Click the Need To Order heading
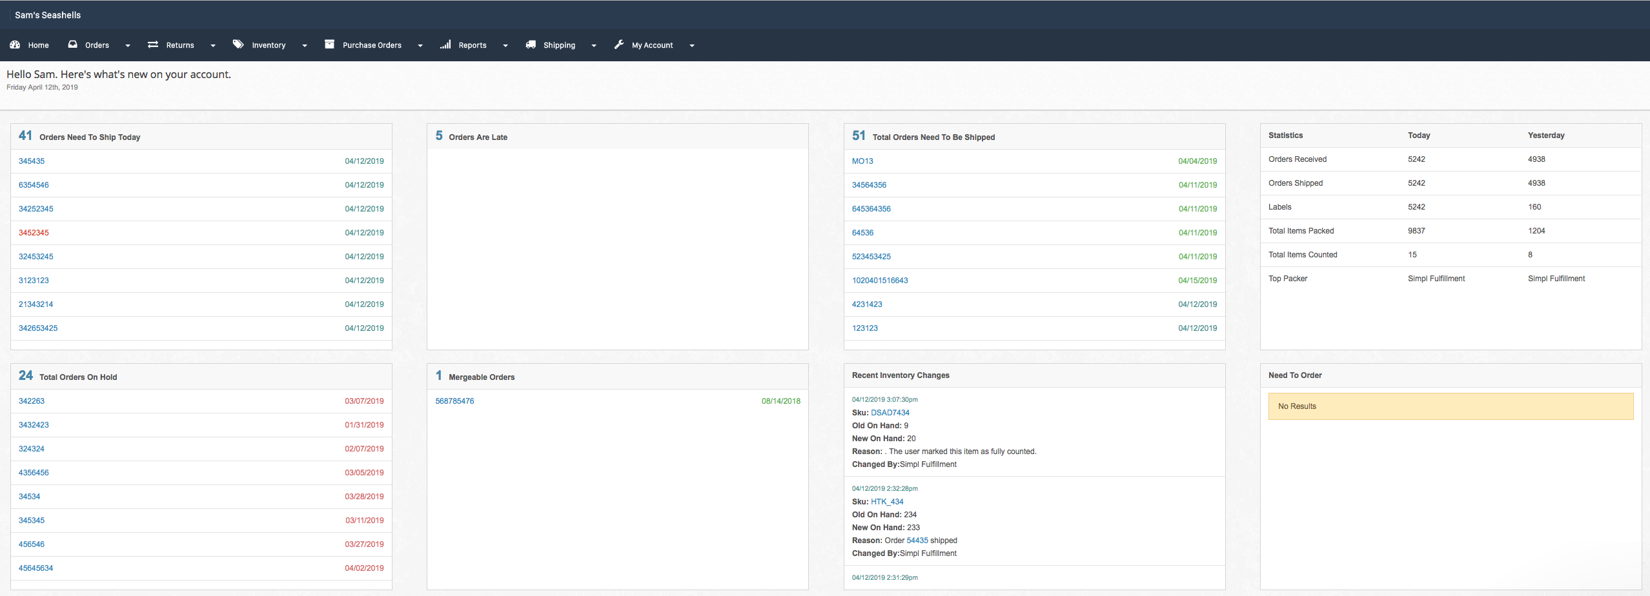Screen dimensions: 1650x596 1295,375
